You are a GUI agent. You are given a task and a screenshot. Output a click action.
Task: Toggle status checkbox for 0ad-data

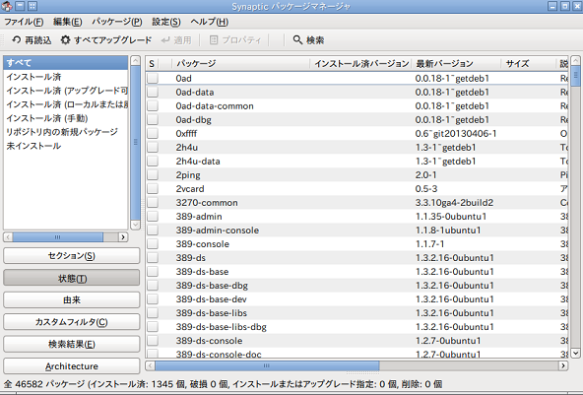[153, 92]
